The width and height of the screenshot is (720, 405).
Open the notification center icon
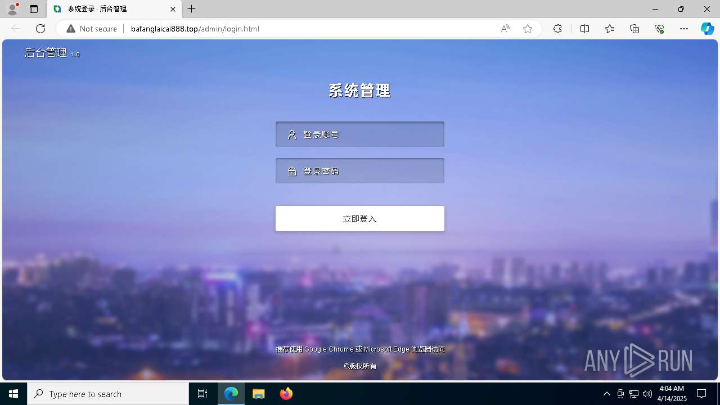[x=701, y=394]
